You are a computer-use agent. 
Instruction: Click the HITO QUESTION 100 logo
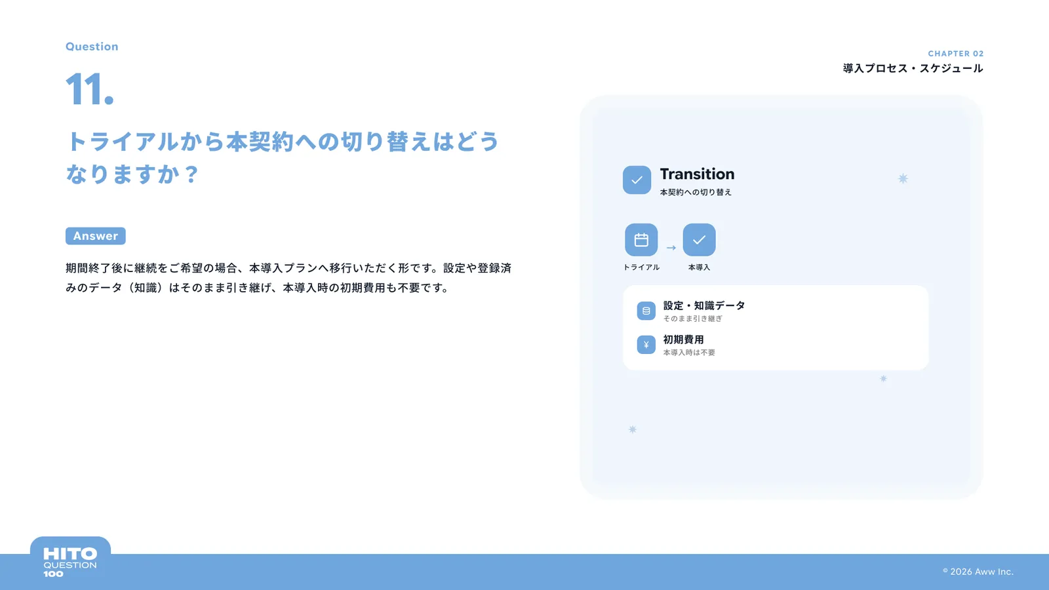pos(70,562)
